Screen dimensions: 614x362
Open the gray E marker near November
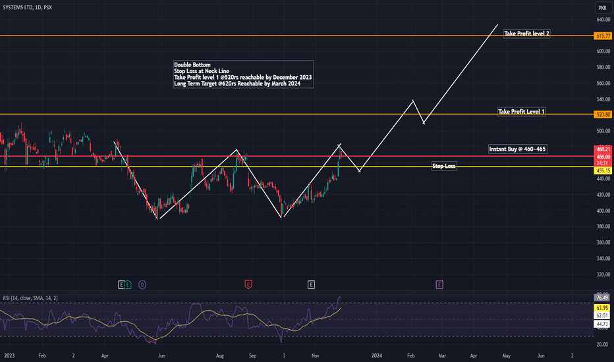pos(311,284)
